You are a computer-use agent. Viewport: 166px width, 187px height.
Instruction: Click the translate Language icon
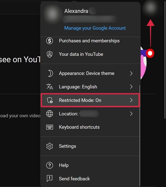[x=50, y=87]
